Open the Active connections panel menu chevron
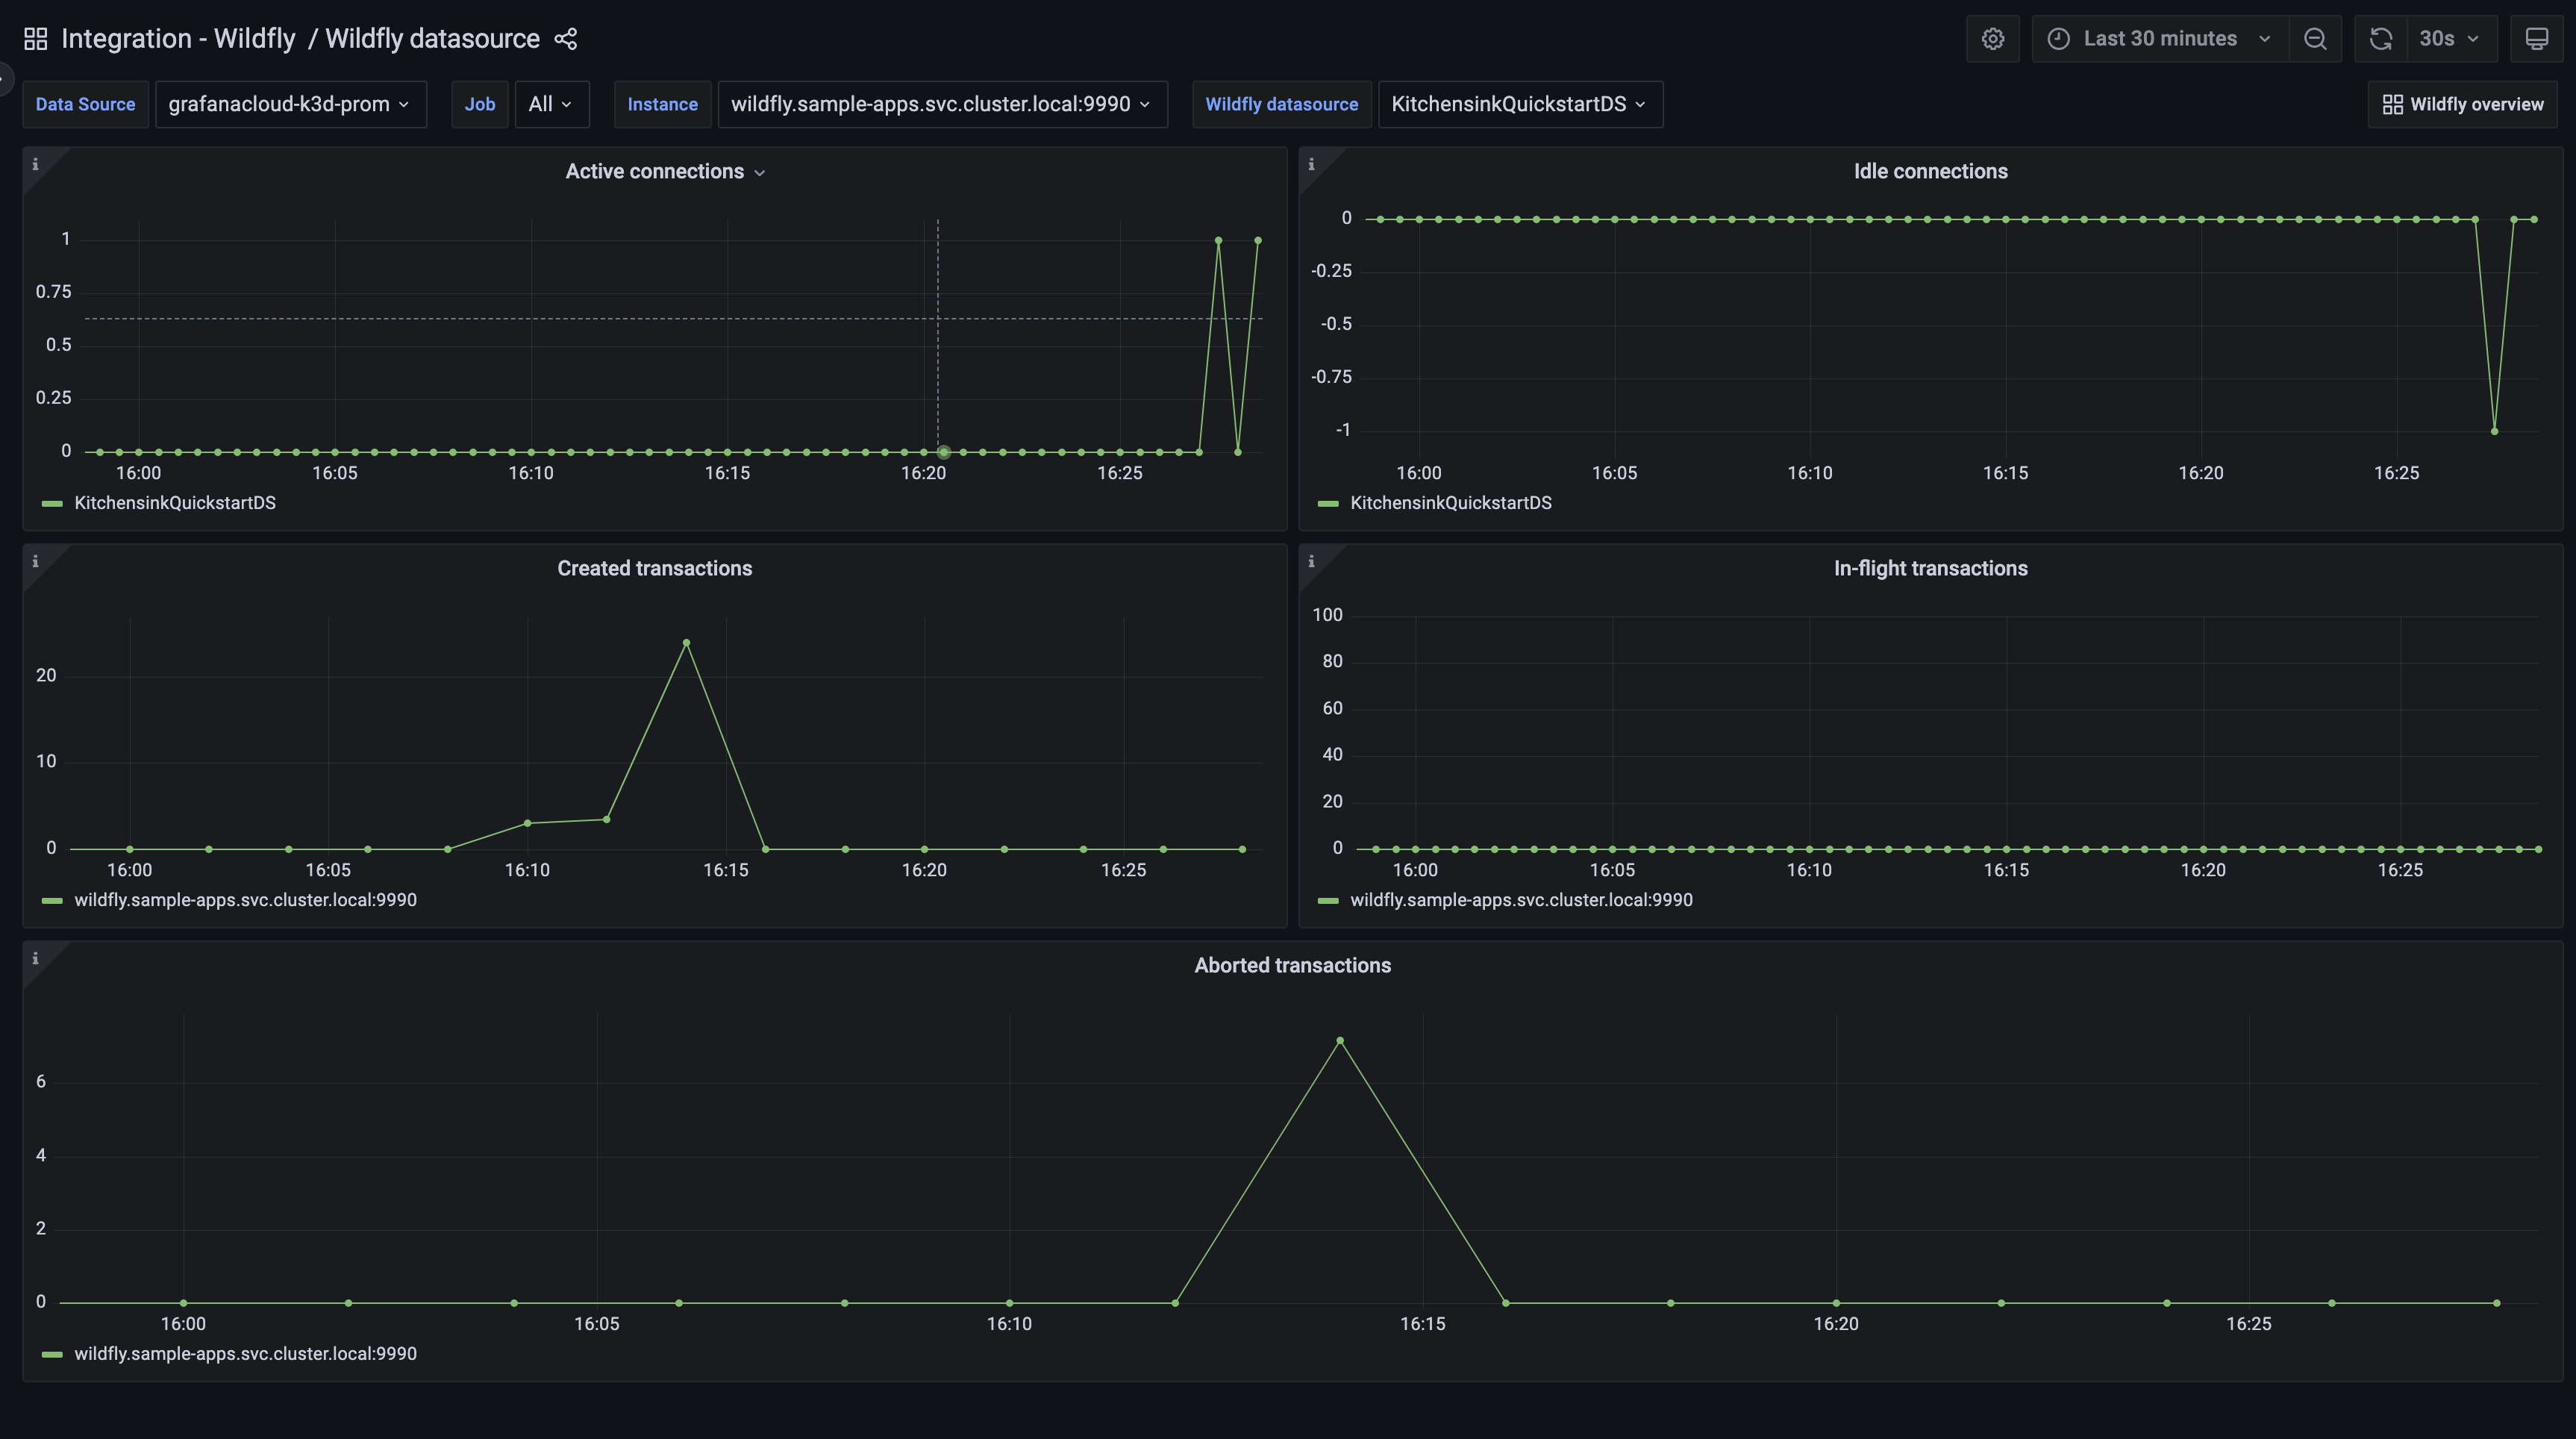This screenshot has height=1439, width=2576. click(761, 172)
